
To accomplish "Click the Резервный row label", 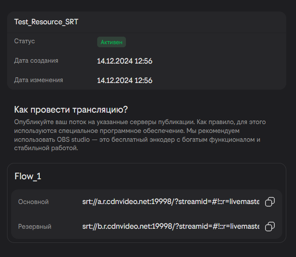I will tap(34, 227).
